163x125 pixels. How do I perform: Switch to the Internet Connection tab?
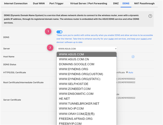(16, 4)
